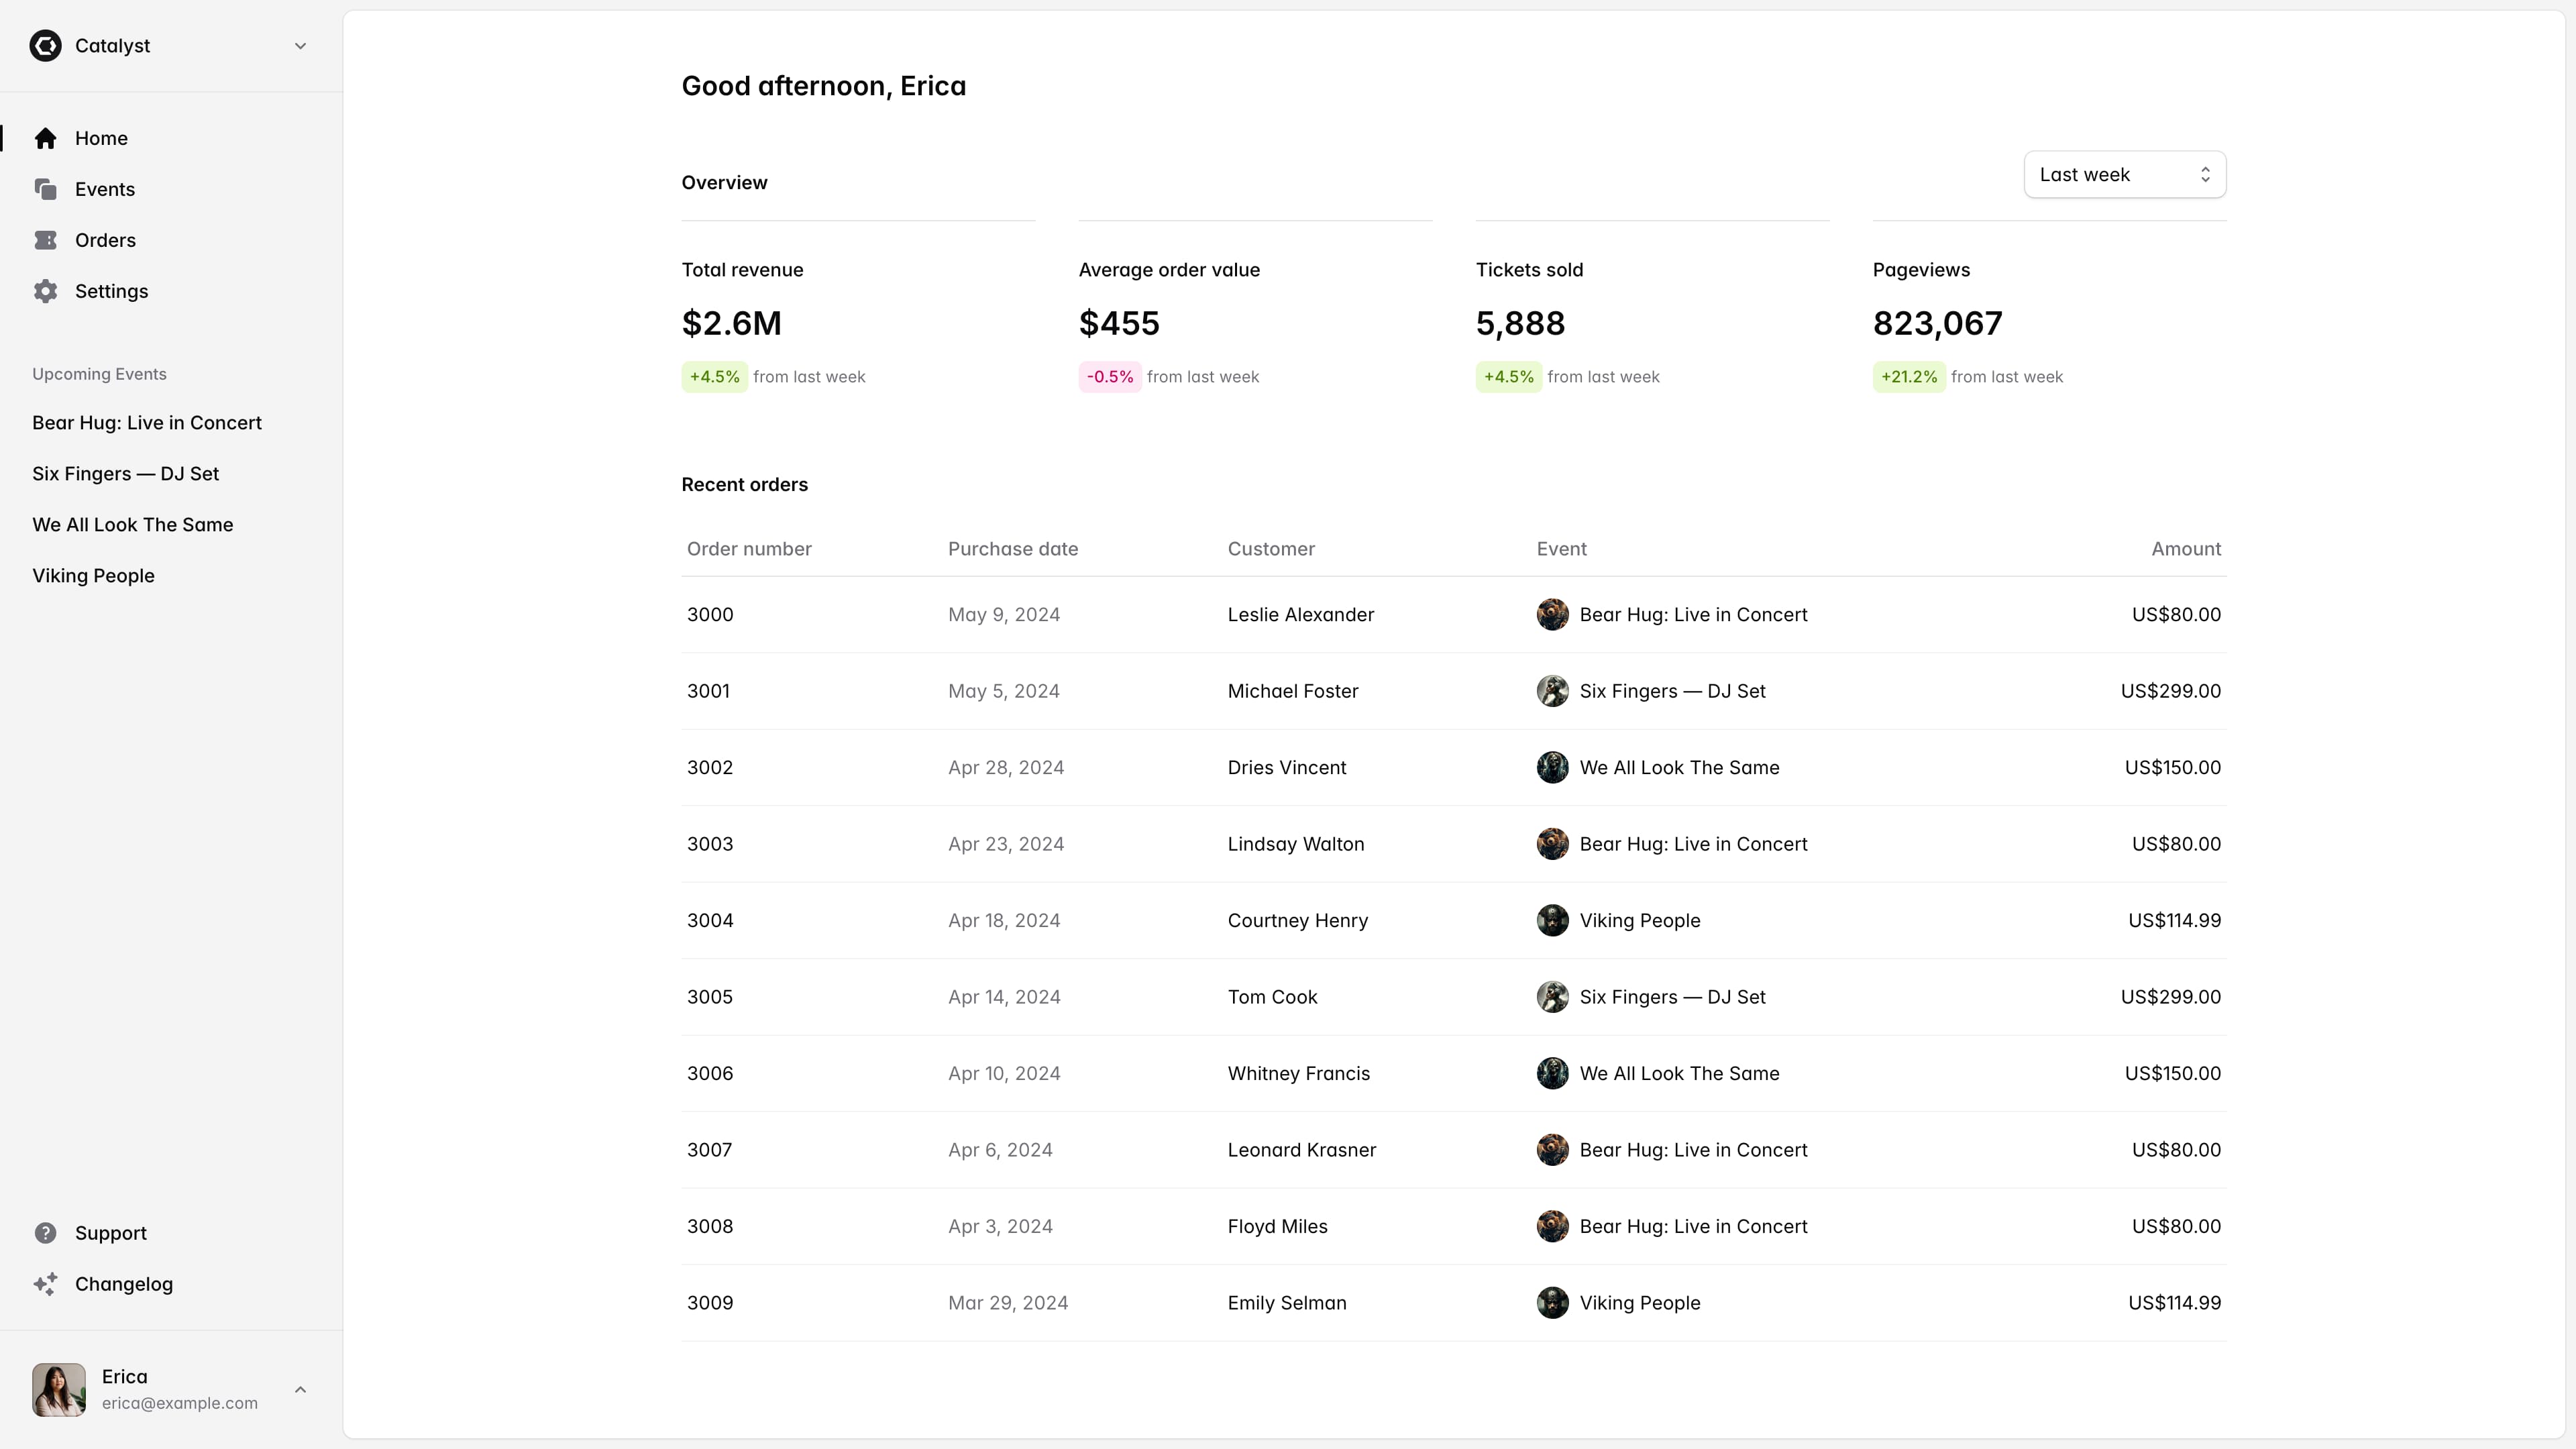Click the Changelog sparkles icon
The width and height of the screenshot is (2576, 1449).
point(45,1284)
